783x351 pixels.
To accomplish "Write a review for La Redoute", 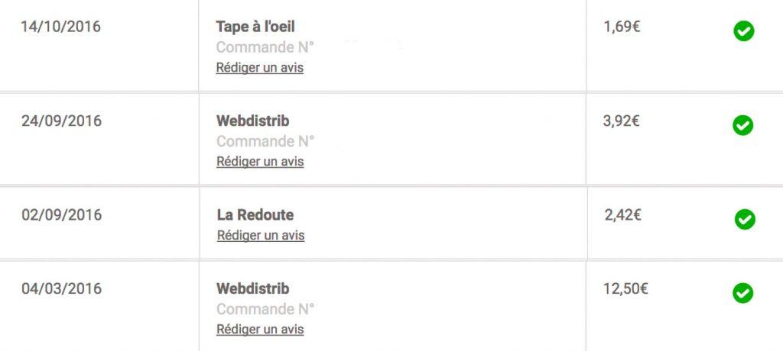I will [261, 235].
